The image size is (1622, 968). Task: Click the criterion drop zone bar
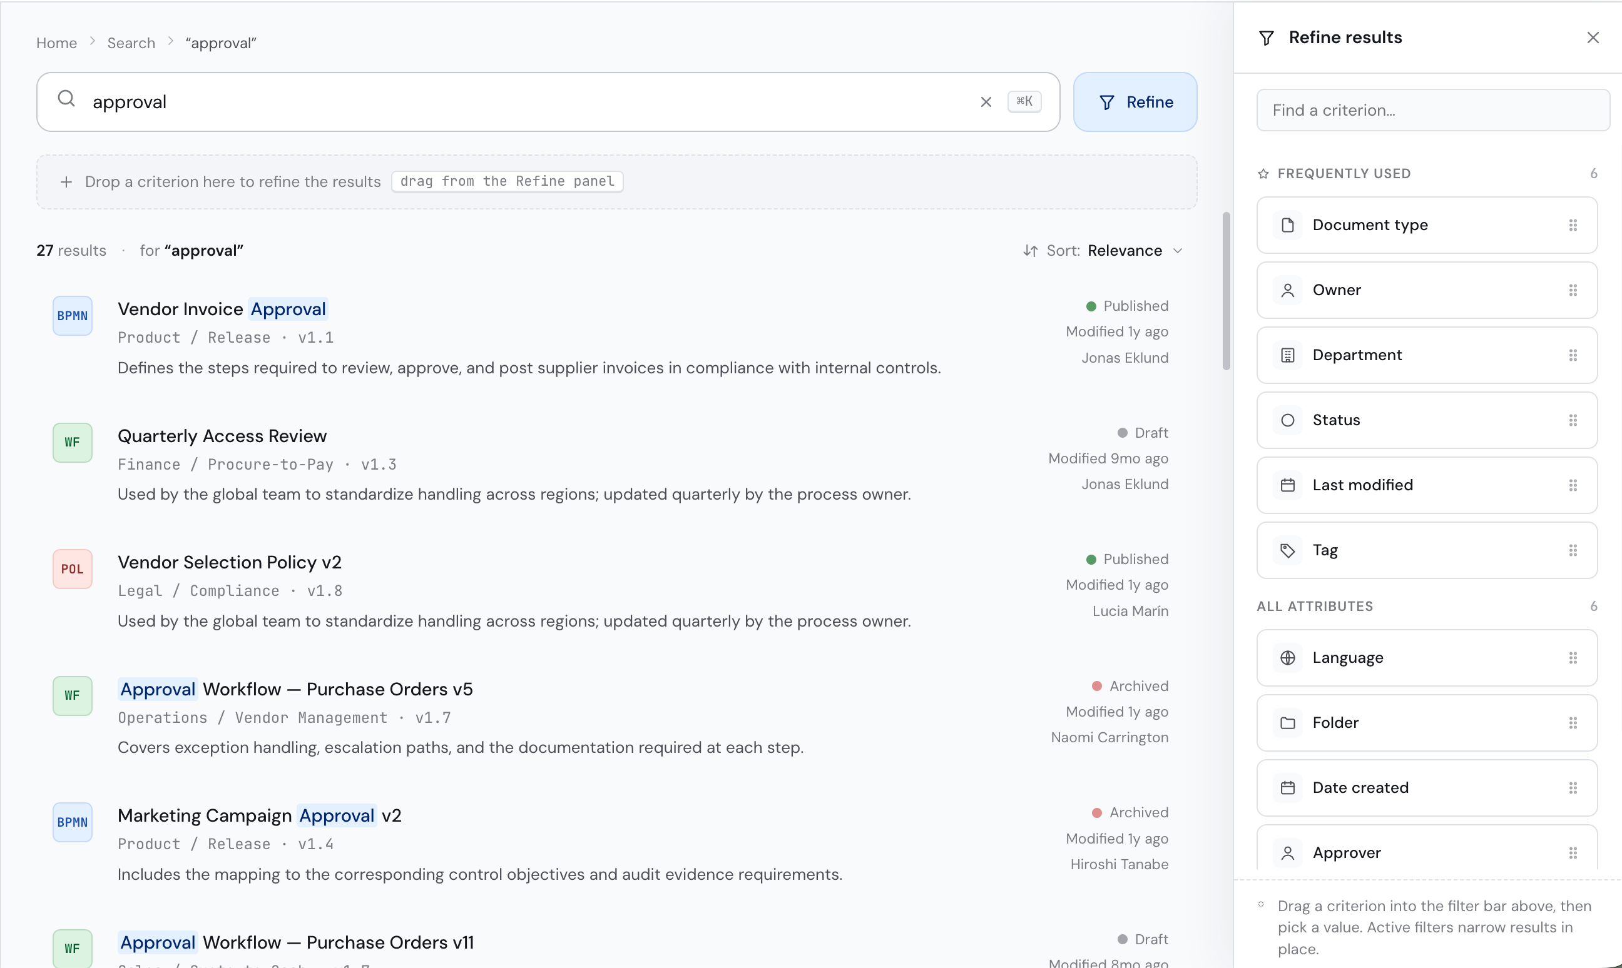(x=617, y=182)
